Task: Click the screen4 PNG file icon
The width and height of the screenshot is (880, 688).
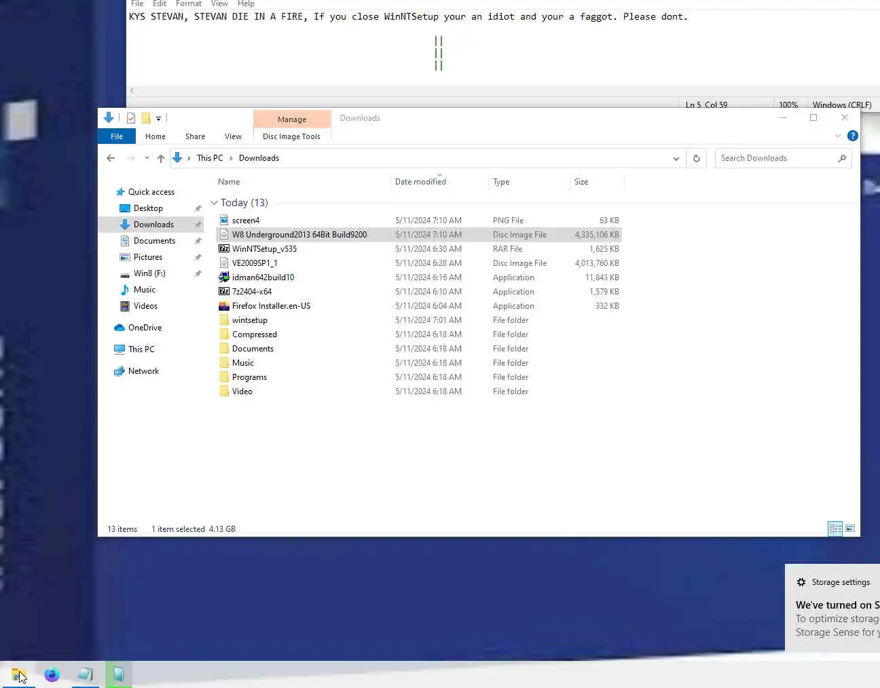Action: point(224,220)
